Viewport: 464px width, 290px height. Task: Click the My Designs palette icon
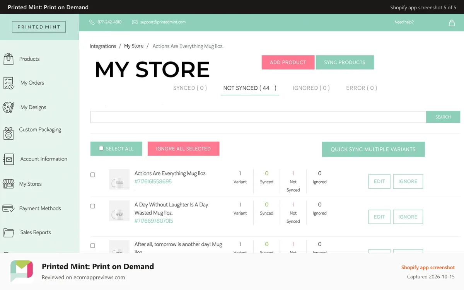(9, 107)
